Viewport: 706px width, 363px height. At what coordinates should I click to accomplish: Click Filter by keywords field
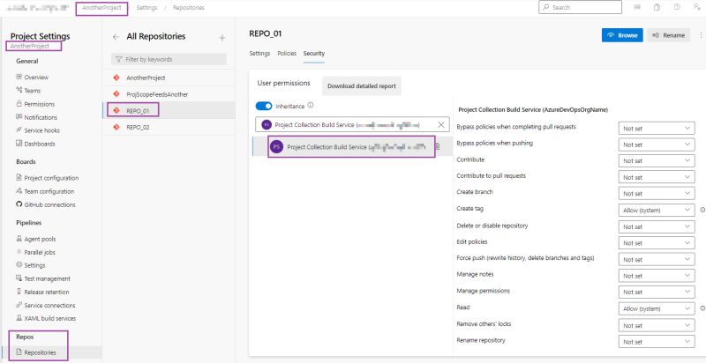(169, 59)
